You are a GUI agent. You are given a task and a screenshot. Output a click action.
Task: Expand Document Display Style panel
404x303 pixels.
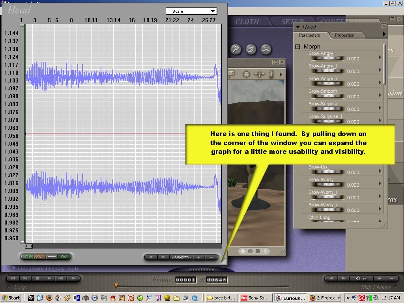coord(14,268)
